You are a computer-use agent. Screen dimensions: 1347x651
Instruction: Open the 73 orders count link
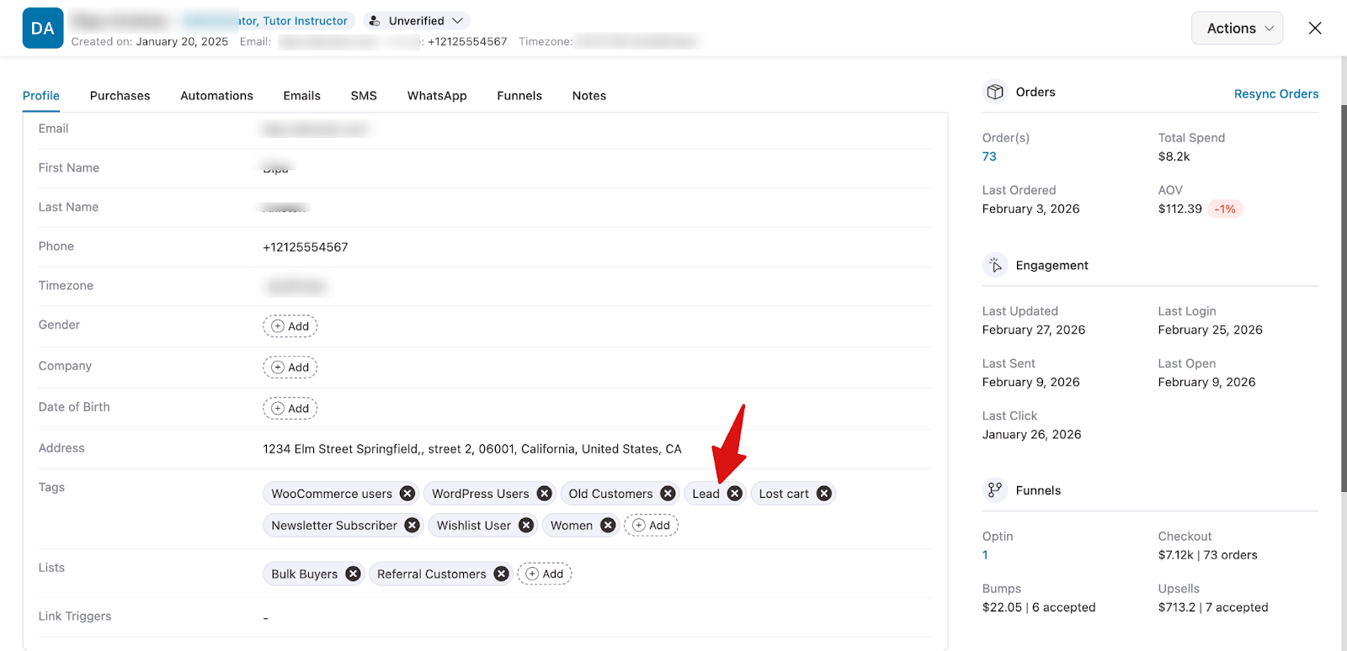pos(989,156)
